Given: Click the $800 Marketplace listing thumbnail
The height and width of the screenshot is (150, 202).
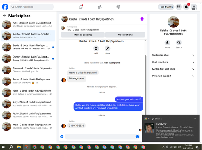Looking at the screenshot, I should 63,28.
